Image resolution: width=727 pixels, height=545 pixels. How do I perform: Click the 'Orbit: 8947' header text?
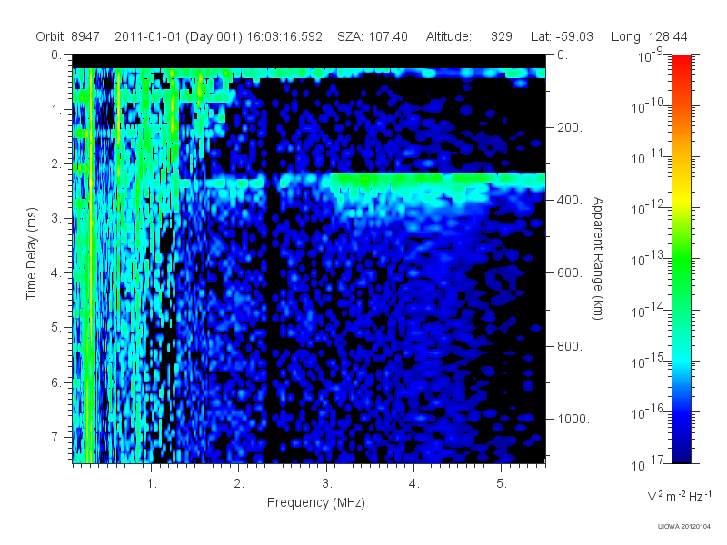point(67,36)
